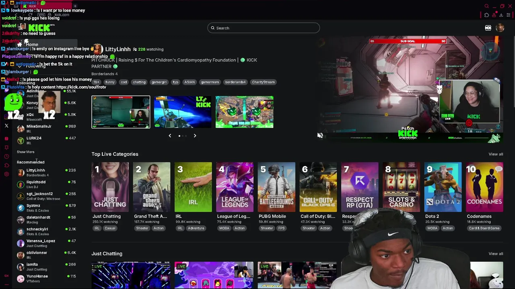
Task: Select the third green-bordered carousel thumbnail
Action: click(244, 112)
